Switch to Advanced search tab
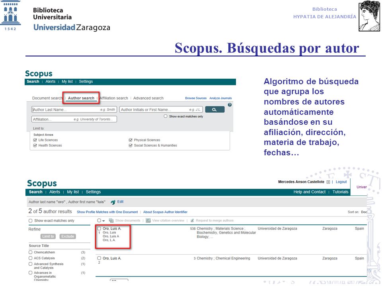382x286 pixels. point(148,98)
